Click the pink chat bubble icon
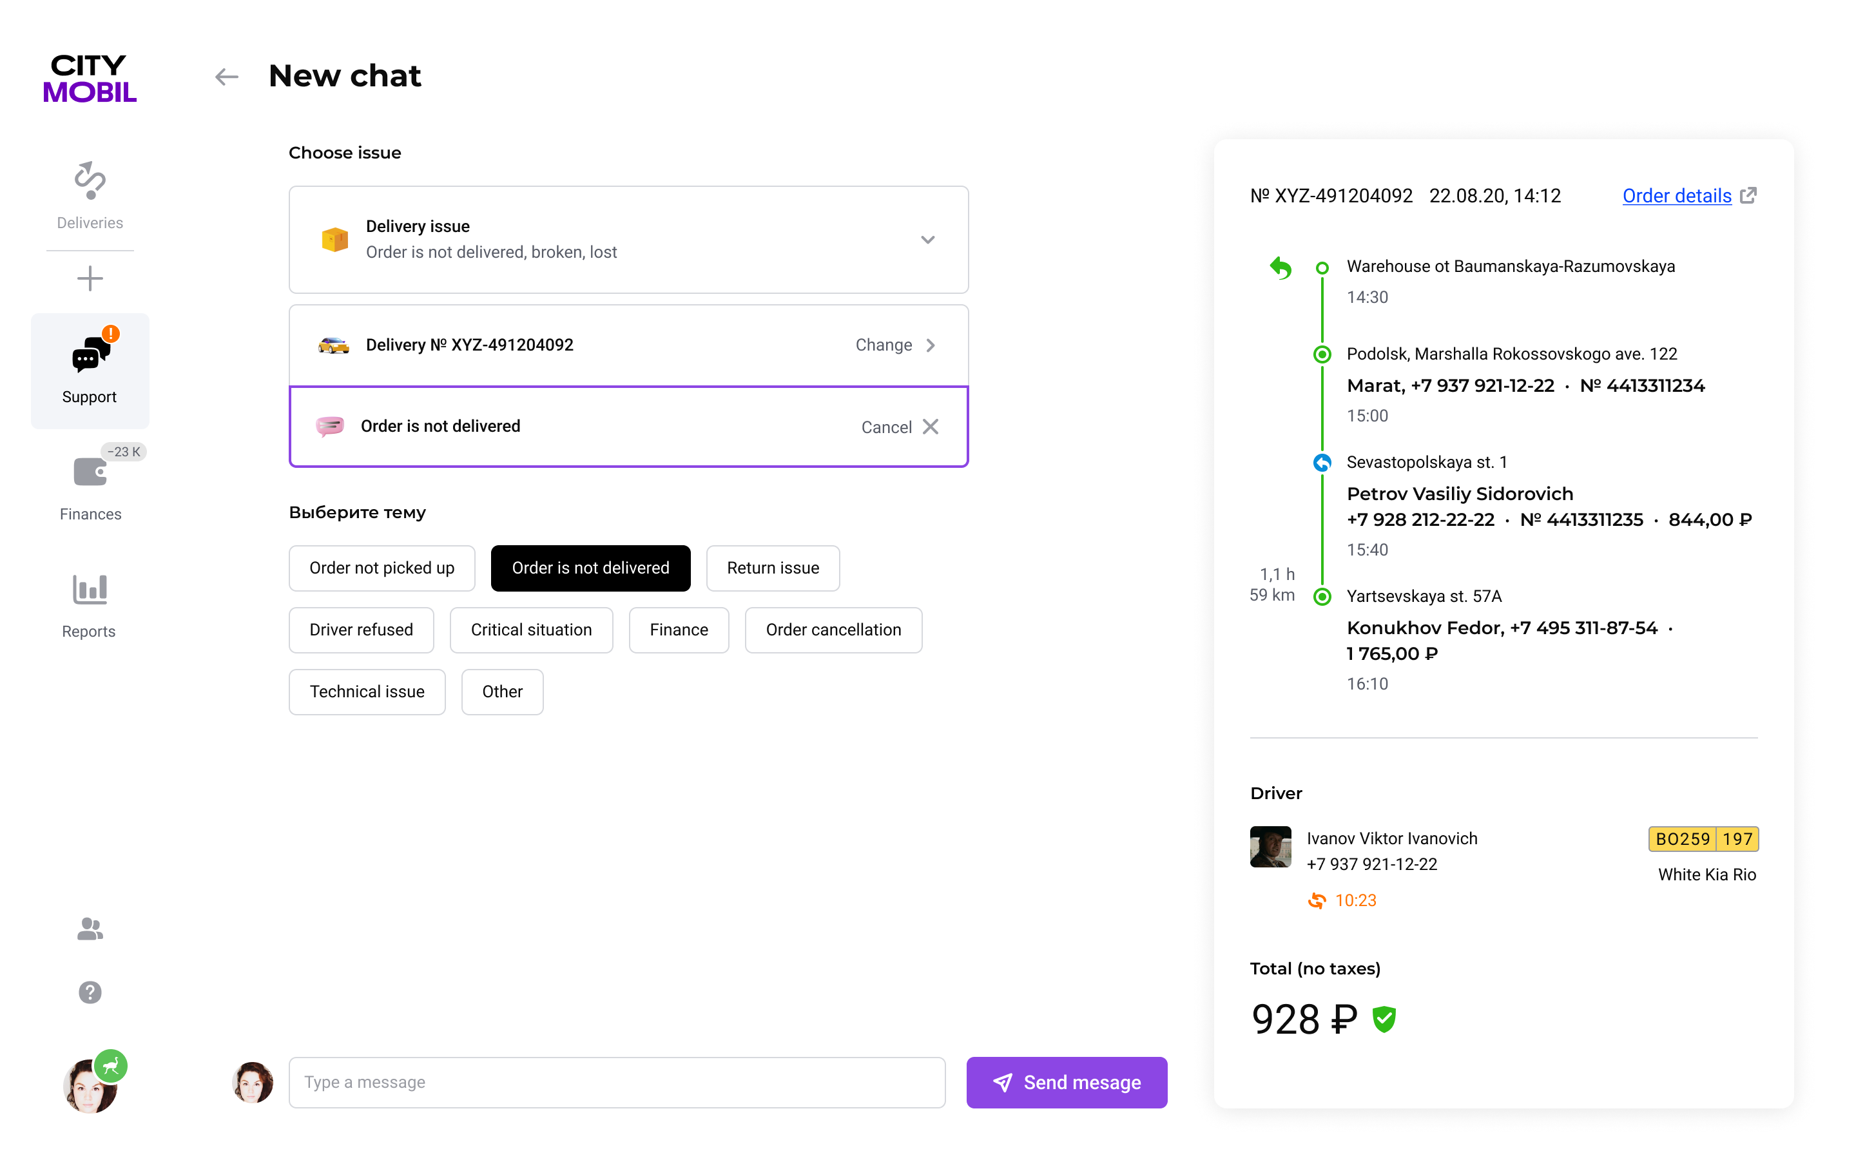 330,426
